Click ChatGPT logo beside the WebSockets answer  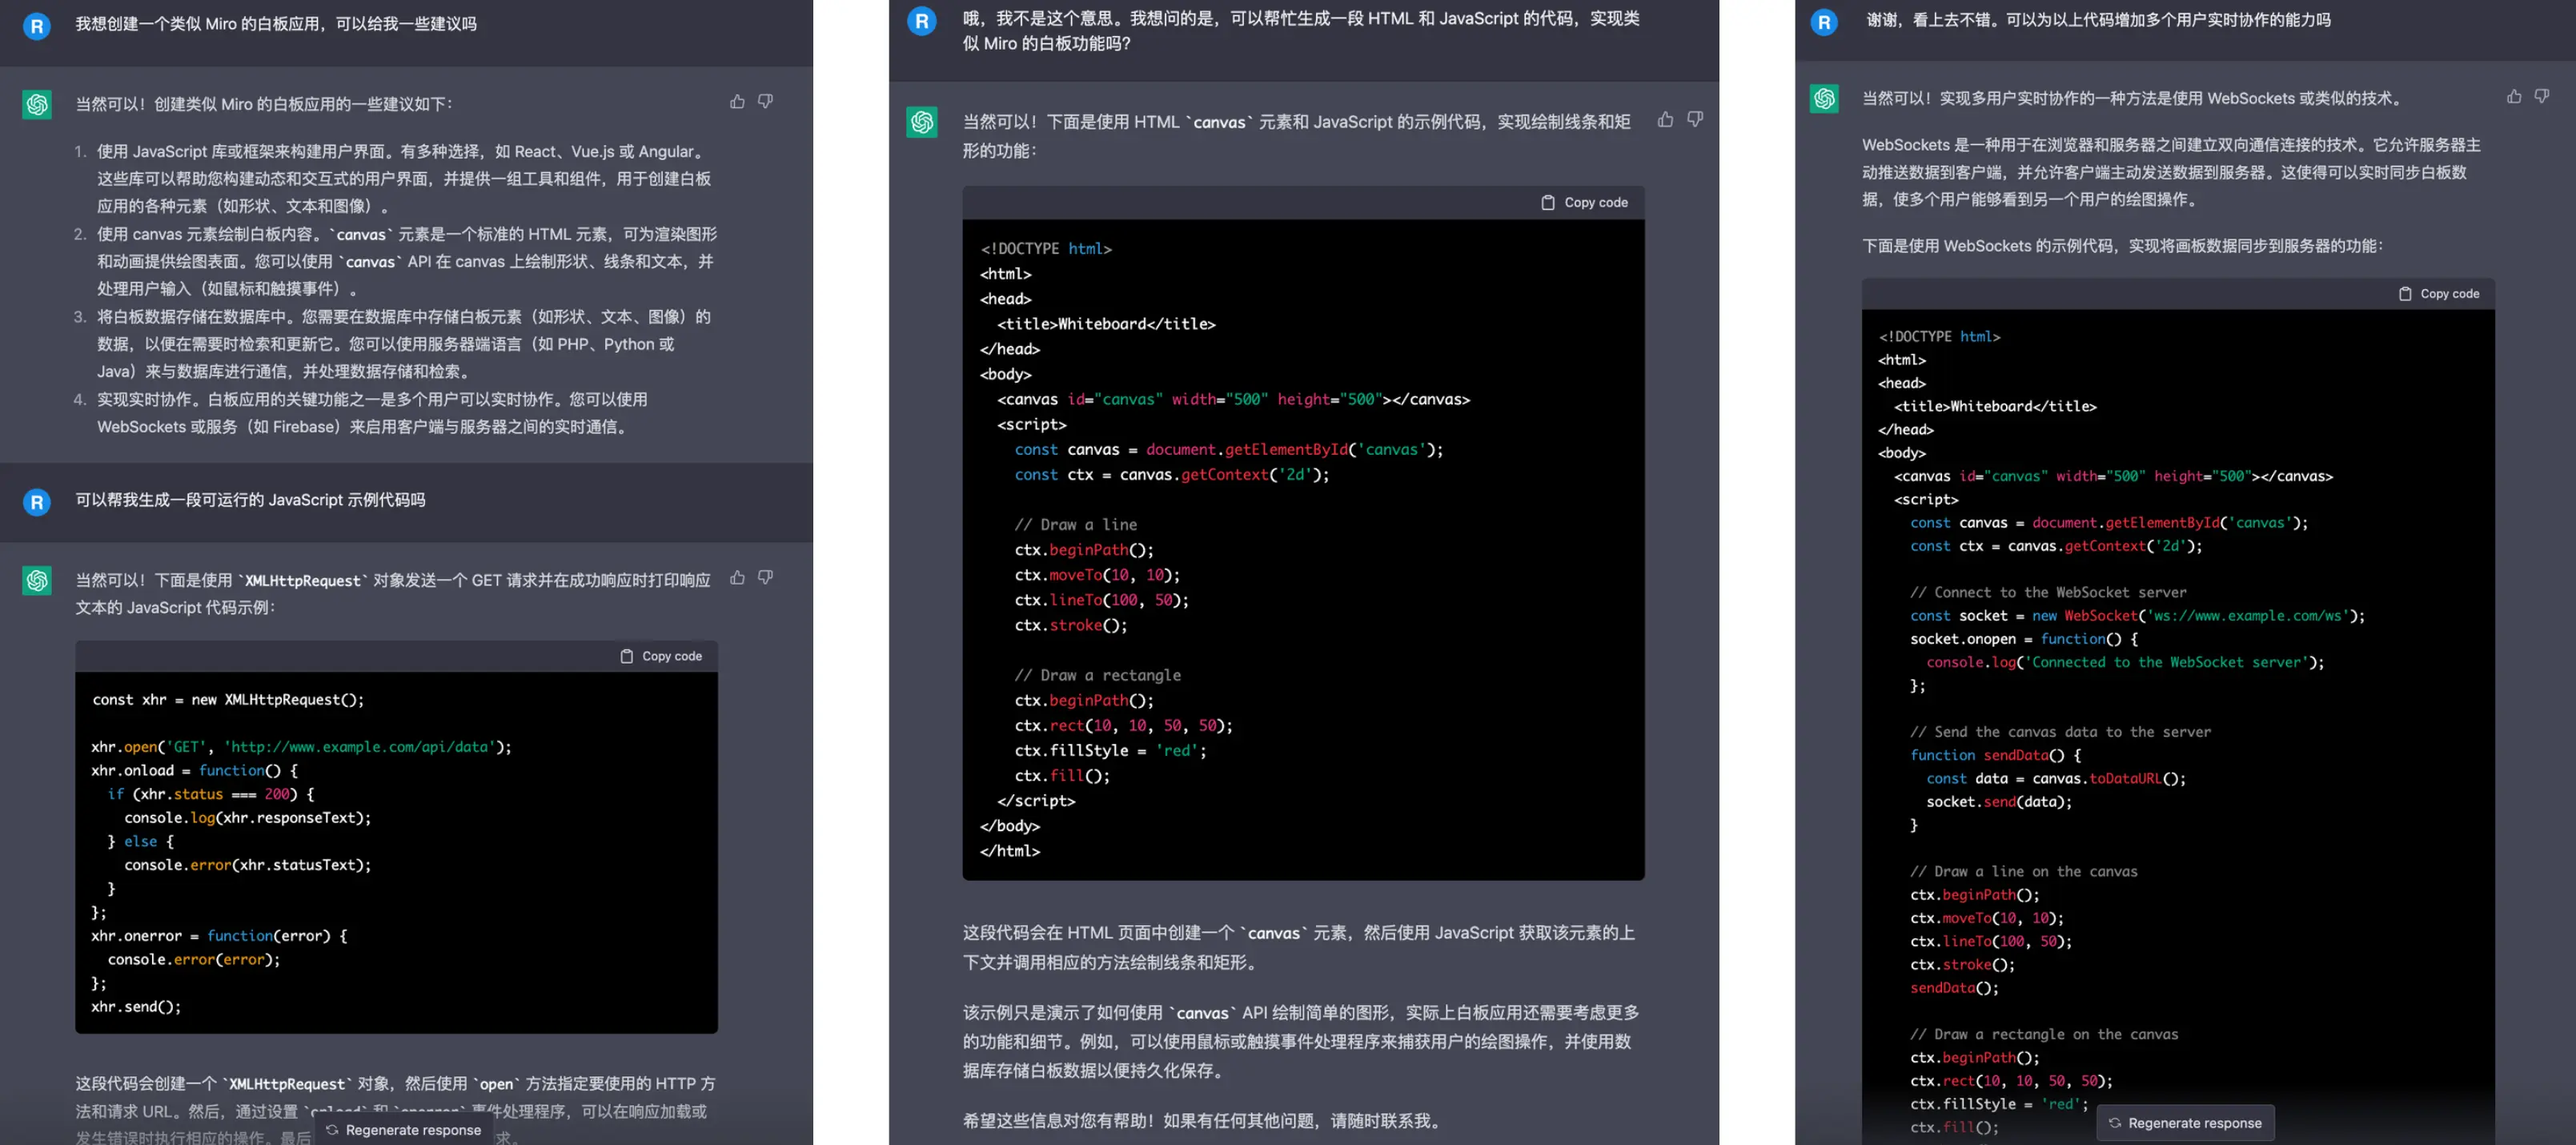[1824, 98]
